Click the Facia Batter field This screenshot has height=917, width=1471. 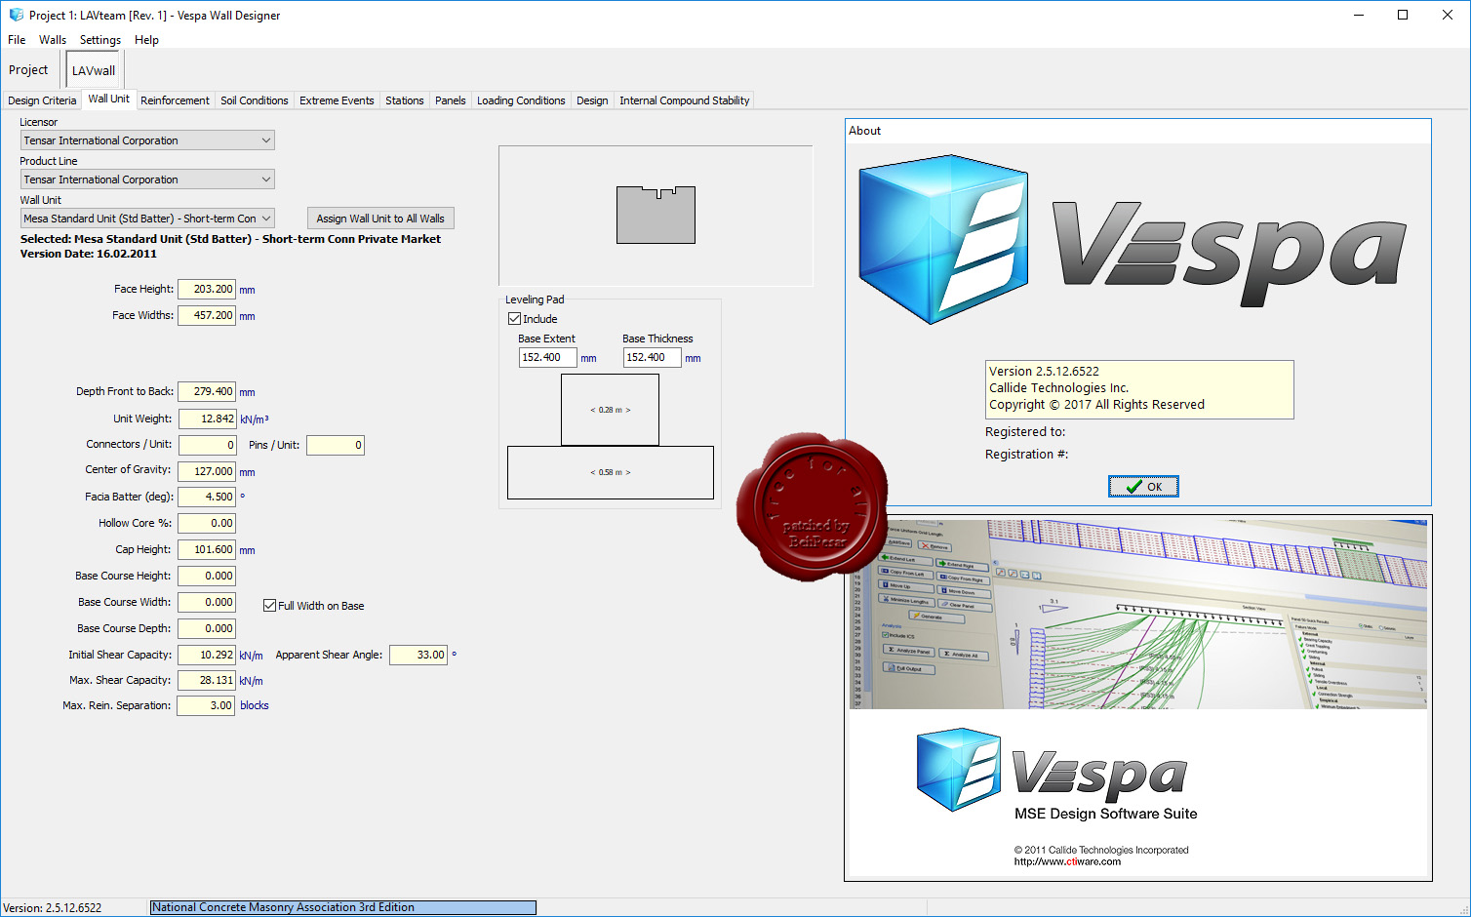pos(207,498)
